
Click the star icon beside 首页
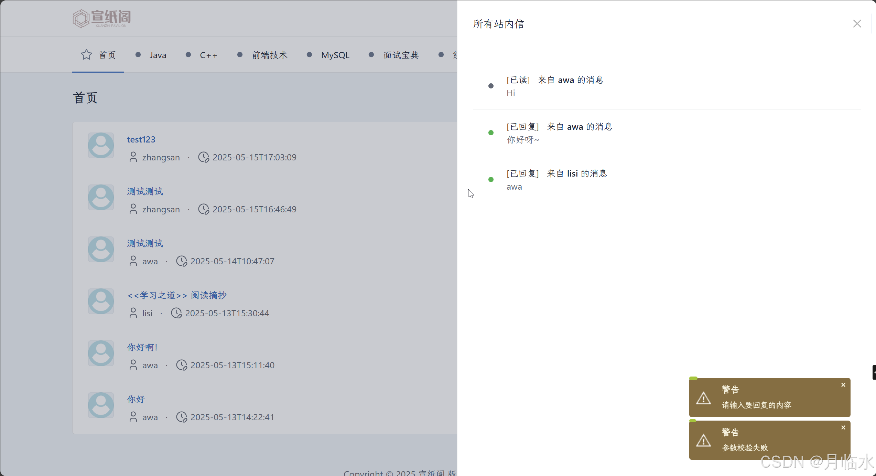tap(86, 55)
